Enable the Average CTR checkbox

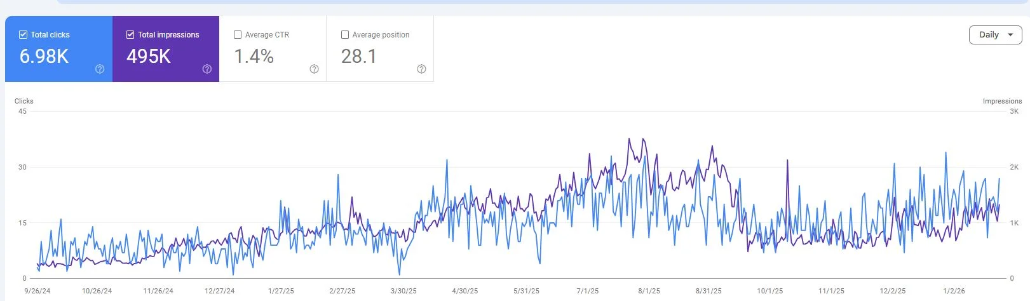tap(238, 35)
